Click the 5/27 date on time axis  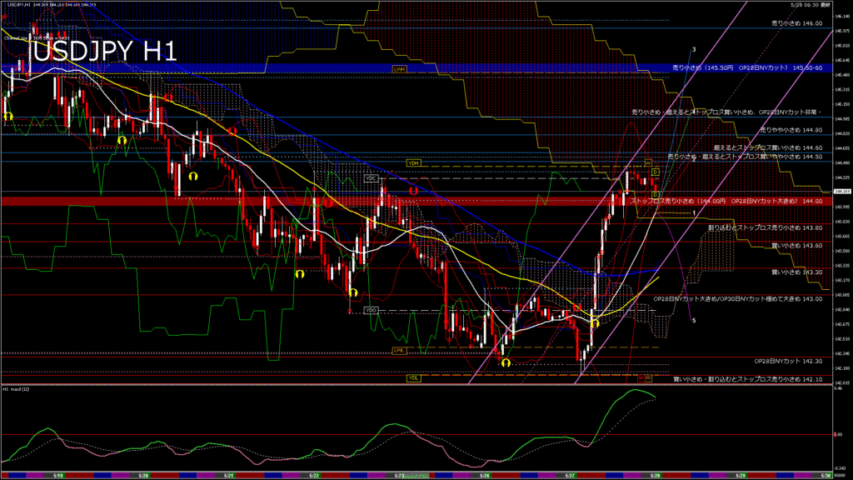click(570, 476)
